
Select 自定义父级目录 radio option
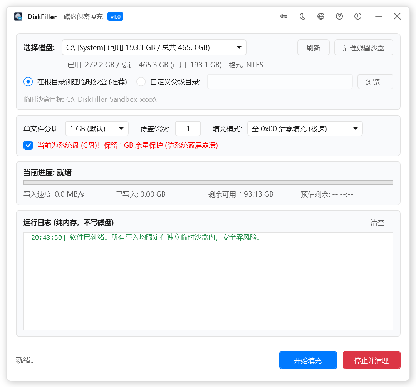pos(141,82)
